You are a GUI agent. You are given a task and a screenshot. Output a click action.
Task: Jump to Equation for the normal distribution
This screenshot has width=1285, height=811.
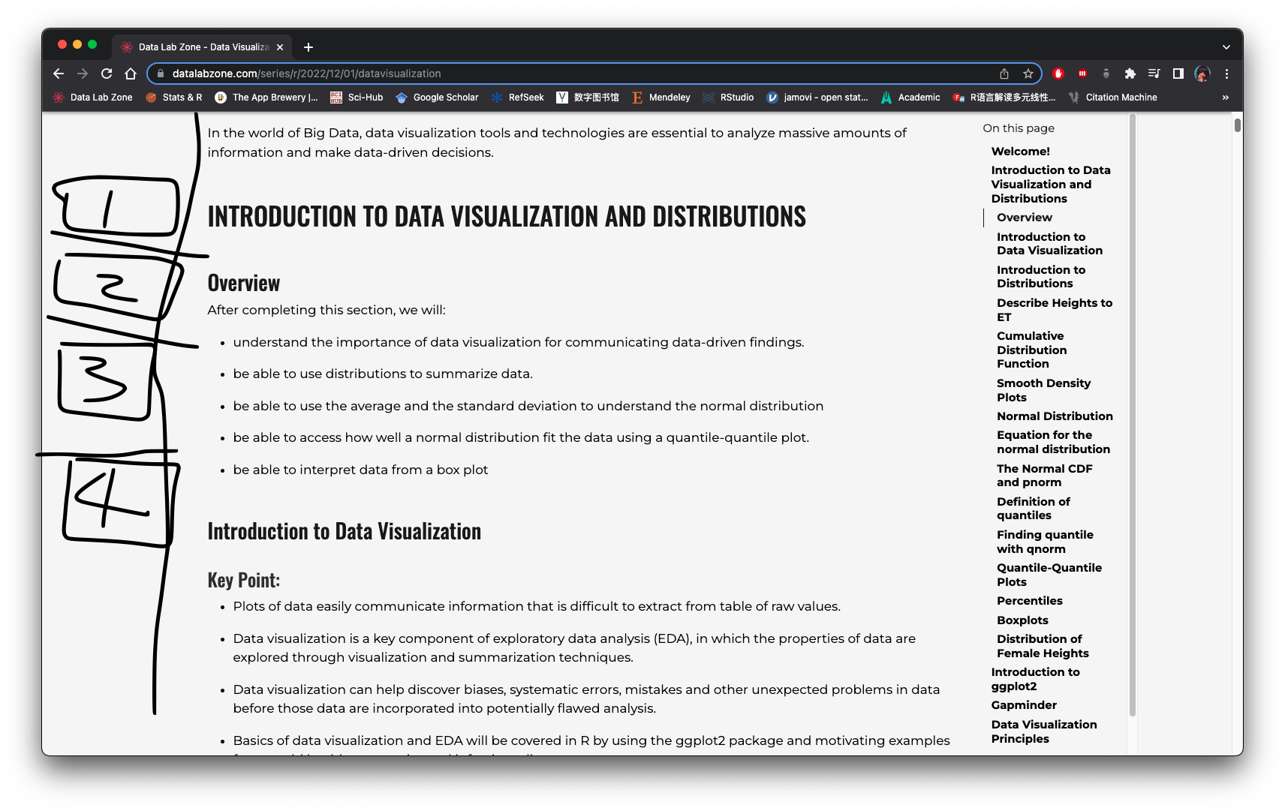click(x=1053, y=442)
